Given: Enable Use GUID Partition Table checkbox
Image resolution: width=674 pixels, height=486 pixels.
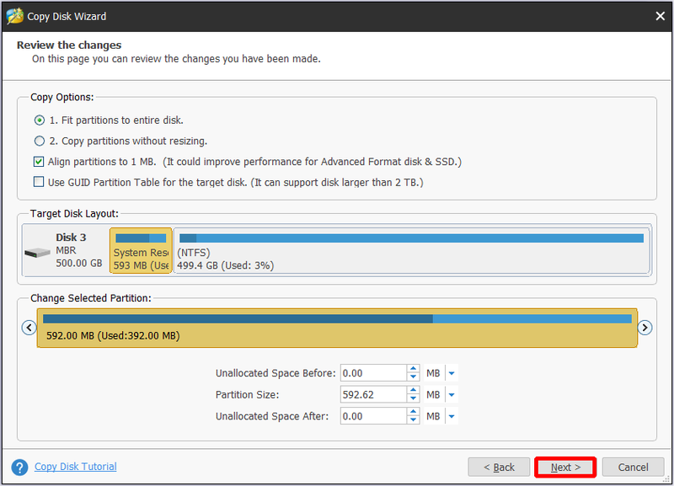Looking at the screenshot, I should [39, 182].
